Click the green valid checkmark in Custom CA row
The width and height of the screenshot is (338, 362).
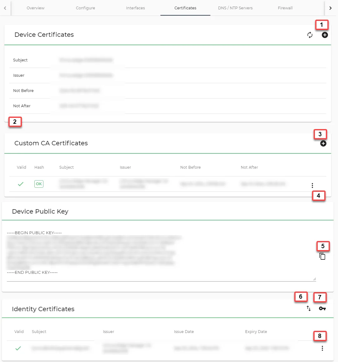pos(21,184)
